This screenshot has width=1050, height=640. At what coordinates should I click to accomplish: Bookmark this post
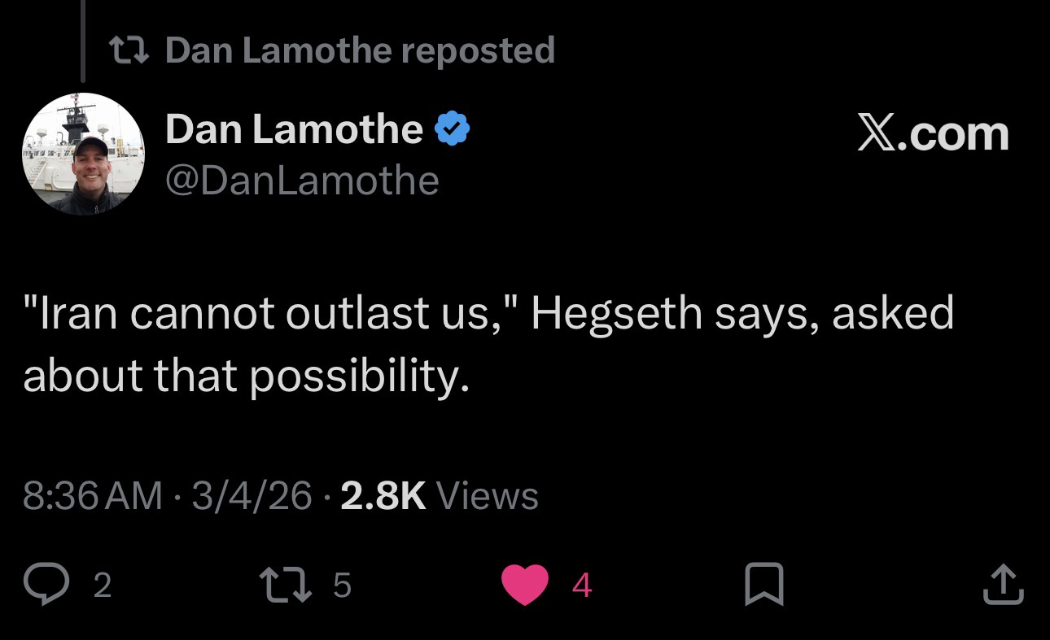tap(764, 585)
